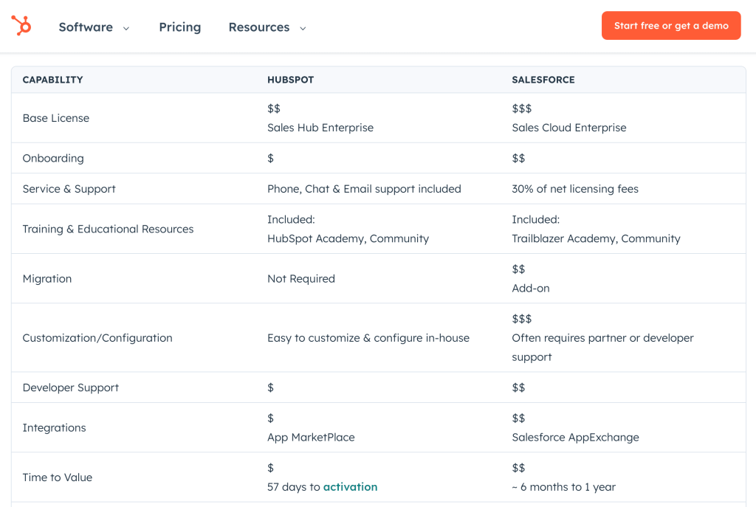This screenshot has width=756, height=507.
Task: Click HubSpot Academy, Community text
Action: (x=348, y=238)
